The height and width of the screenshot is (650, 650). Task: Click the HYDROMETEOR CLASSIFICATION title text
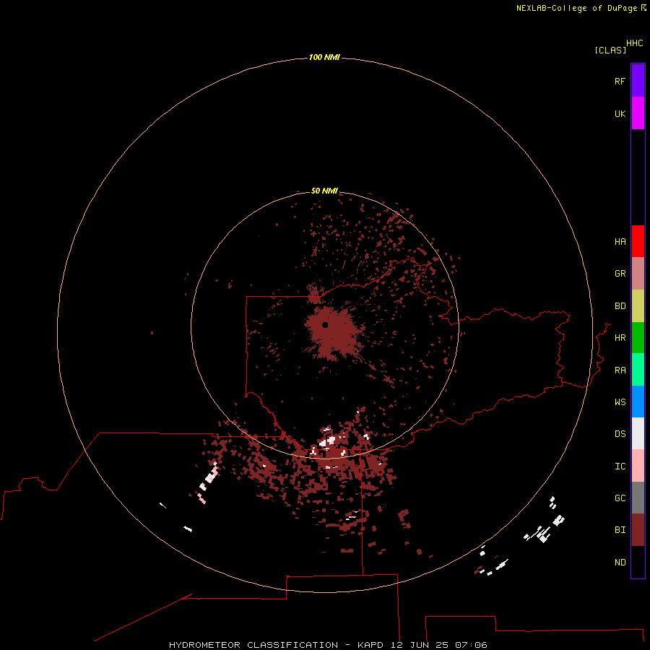point(253,645)
